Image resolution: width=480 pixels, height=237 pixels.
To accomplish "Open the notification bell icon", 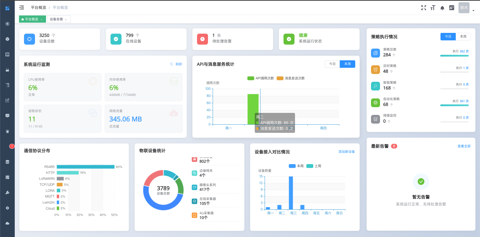I will (x=442, y=8).
